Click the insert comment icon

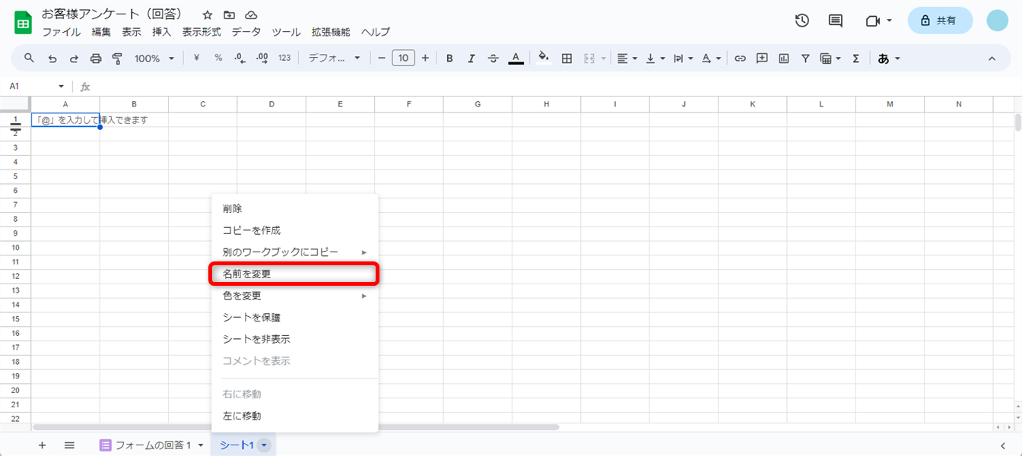[762, 59]
